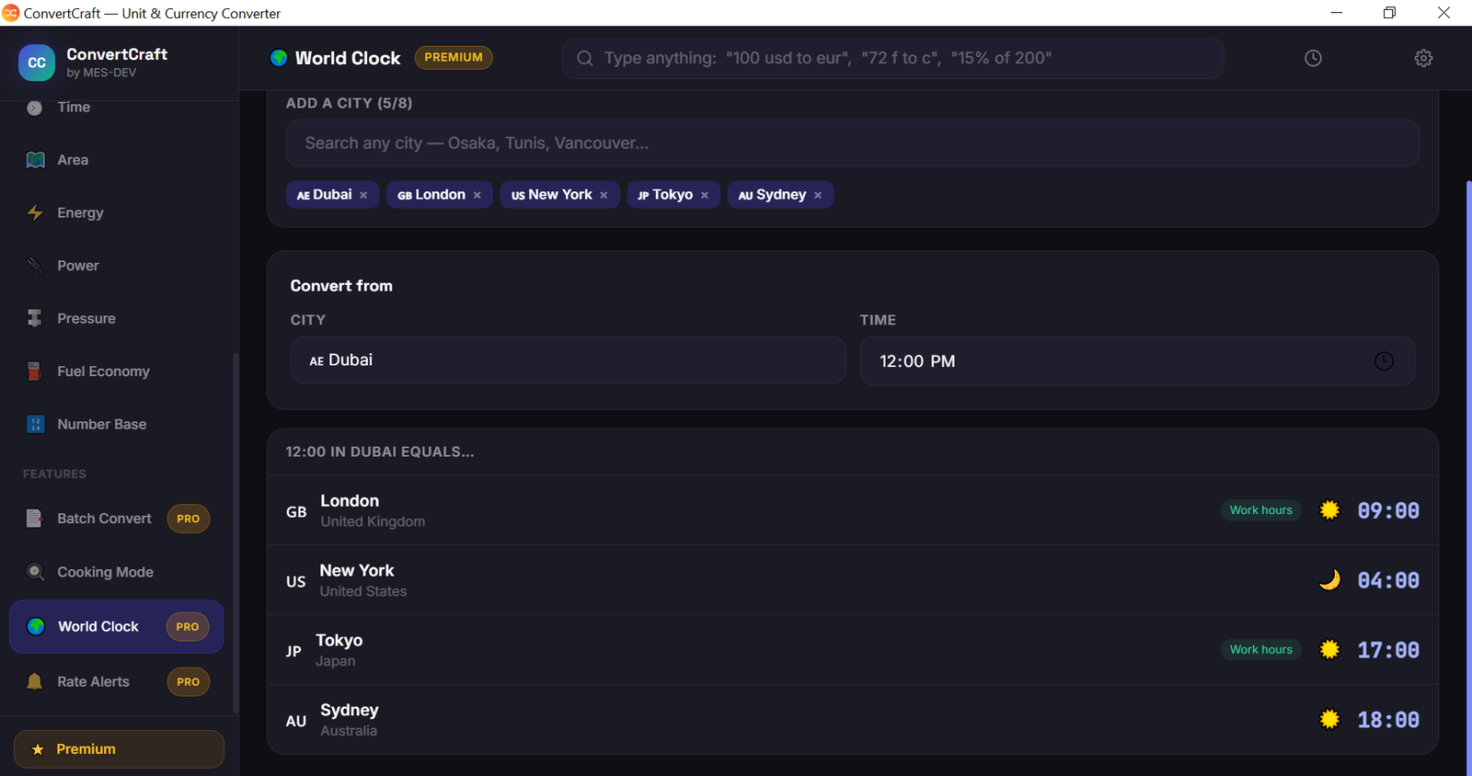Open the Convert from city dropdown showing Dubai
Screen dimensions: 1472x776
[568, 360]
